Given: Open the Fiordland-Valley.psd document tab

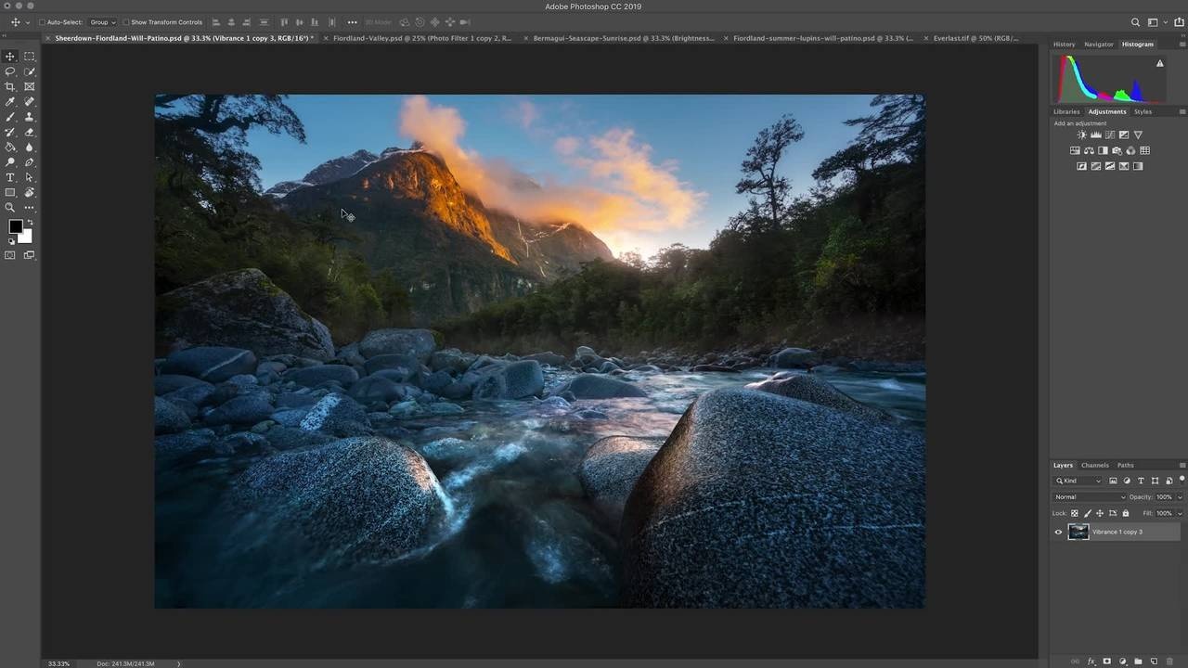Looking at the screenshot, I should pyautogui.click(x=421, y=38).
